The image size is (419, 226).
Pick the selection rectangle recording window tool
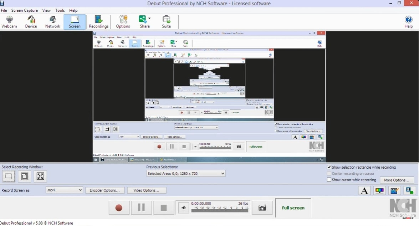click(x=9, y=176)
